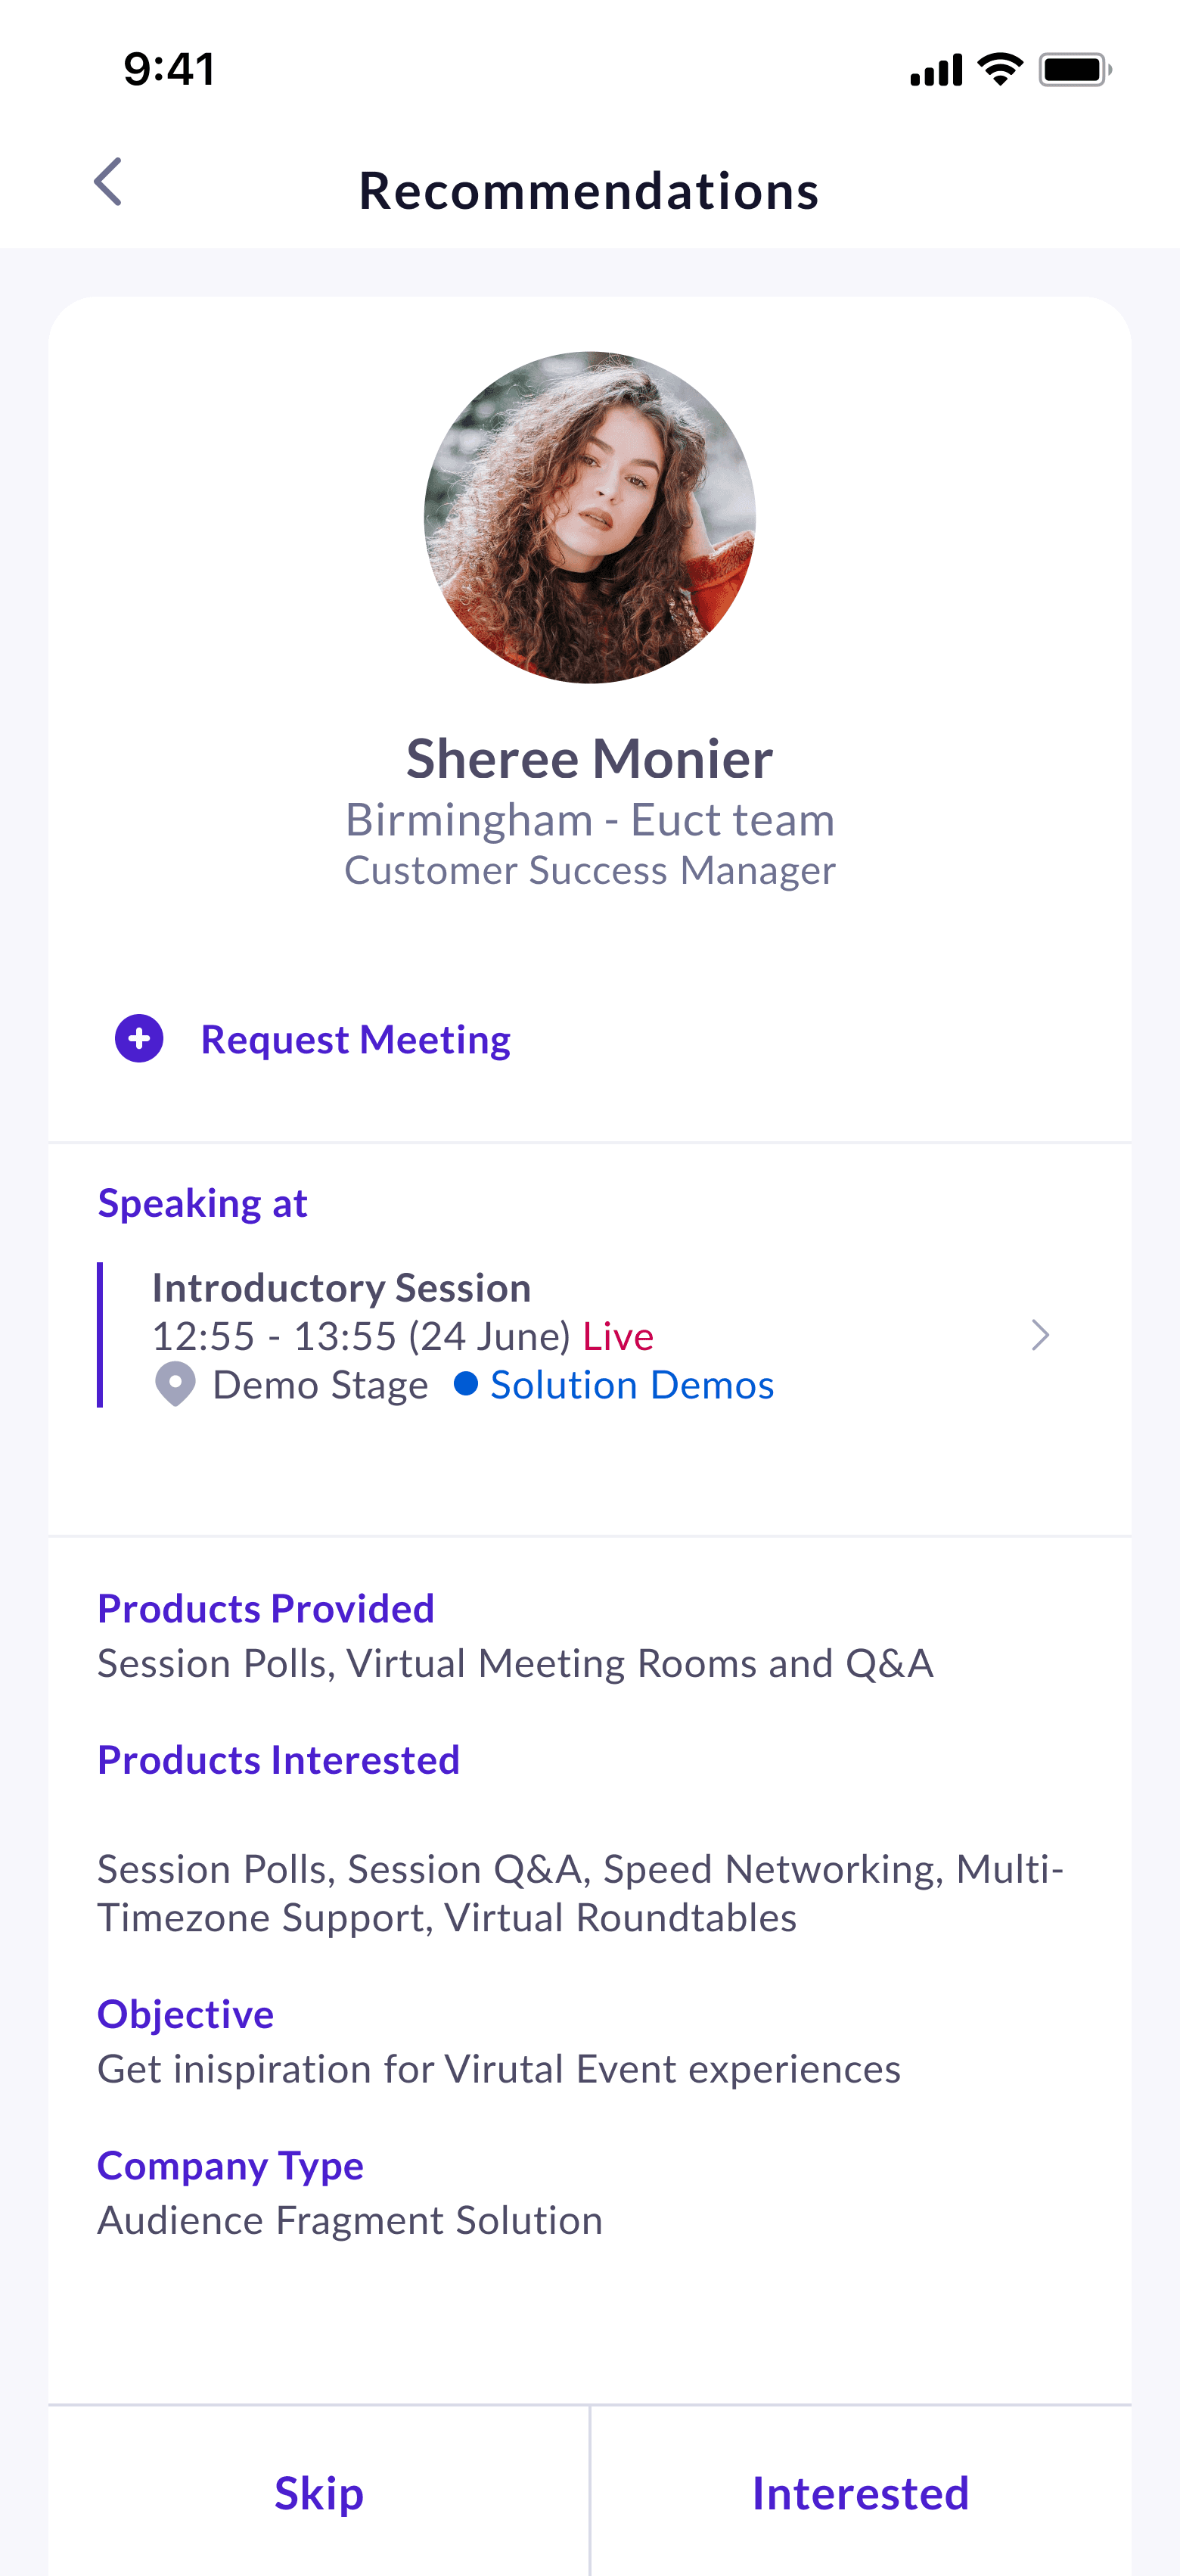Tap the location pin near Demo Stage
1180x2576 pixels.
click(174, 1385)
